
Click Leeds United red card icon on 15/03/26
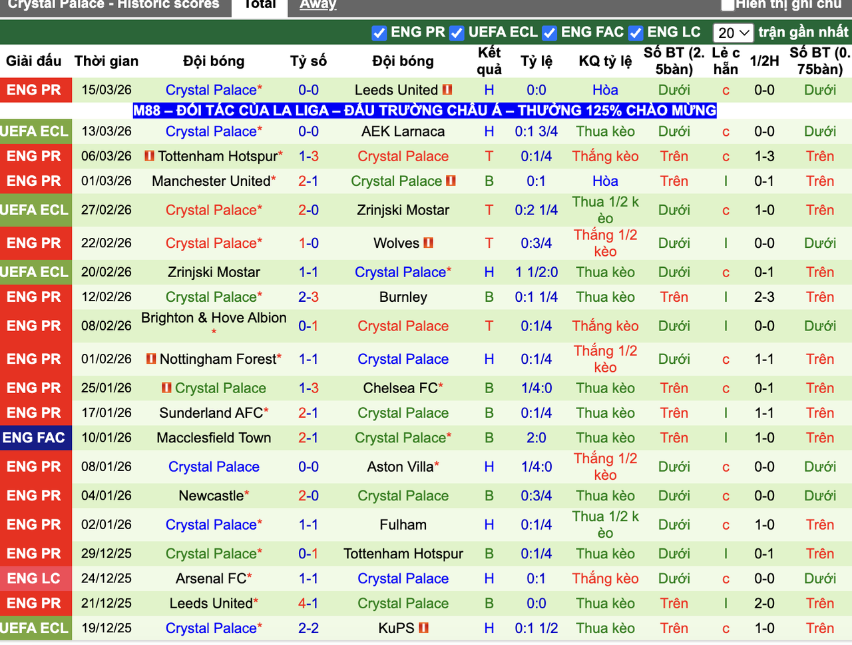[447, 89]
